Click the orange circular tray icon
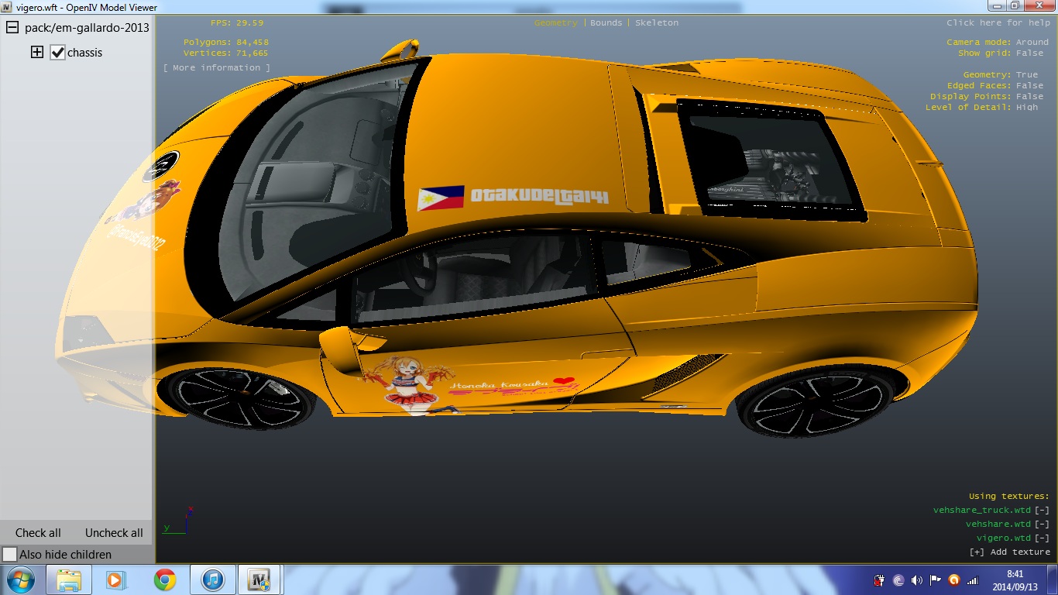This screenshot has width=1058, height=595. coord(954,580)
